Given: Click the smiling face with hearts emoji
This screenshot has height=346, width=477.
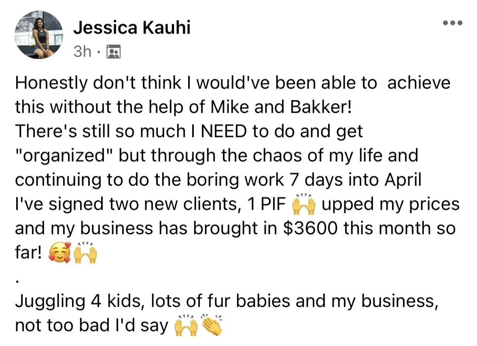Looking at the screenshot, I should point(60,252).
